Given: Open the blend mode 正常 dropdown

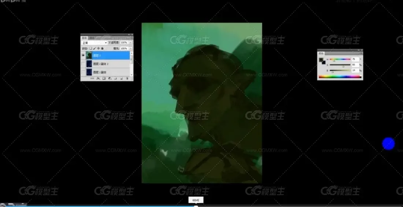Looking at the screenshot, I should click(x=94, y=43).
